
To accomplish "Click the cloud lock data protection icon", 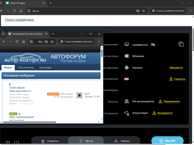I will [x=126, y=113].
